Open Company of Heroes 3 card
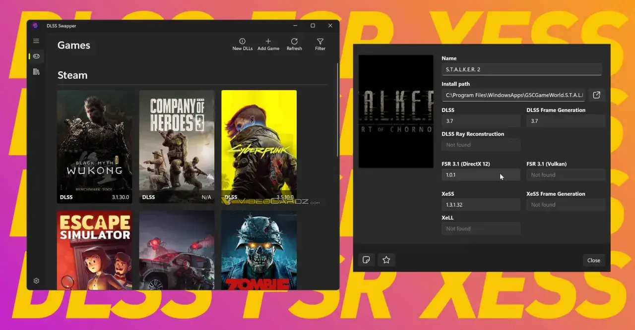 [177, 147]
